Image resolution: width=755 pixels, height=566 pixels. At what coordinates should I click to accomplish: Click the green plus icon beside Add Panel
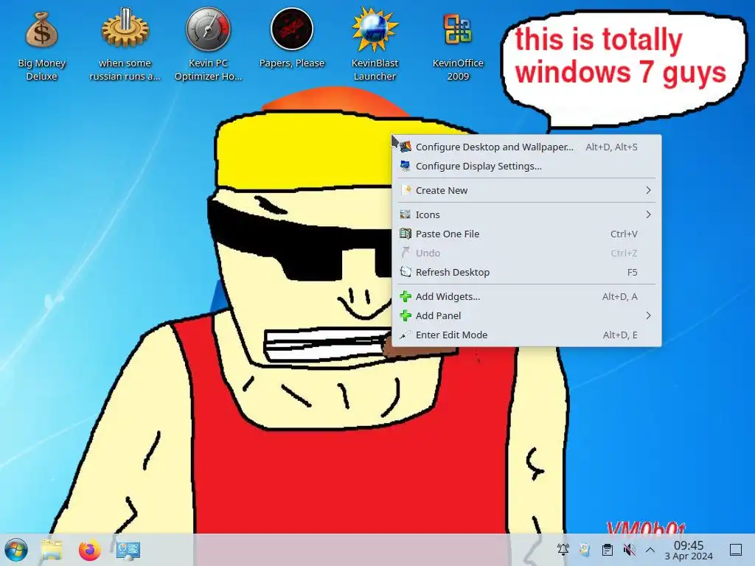click(406, 315)
